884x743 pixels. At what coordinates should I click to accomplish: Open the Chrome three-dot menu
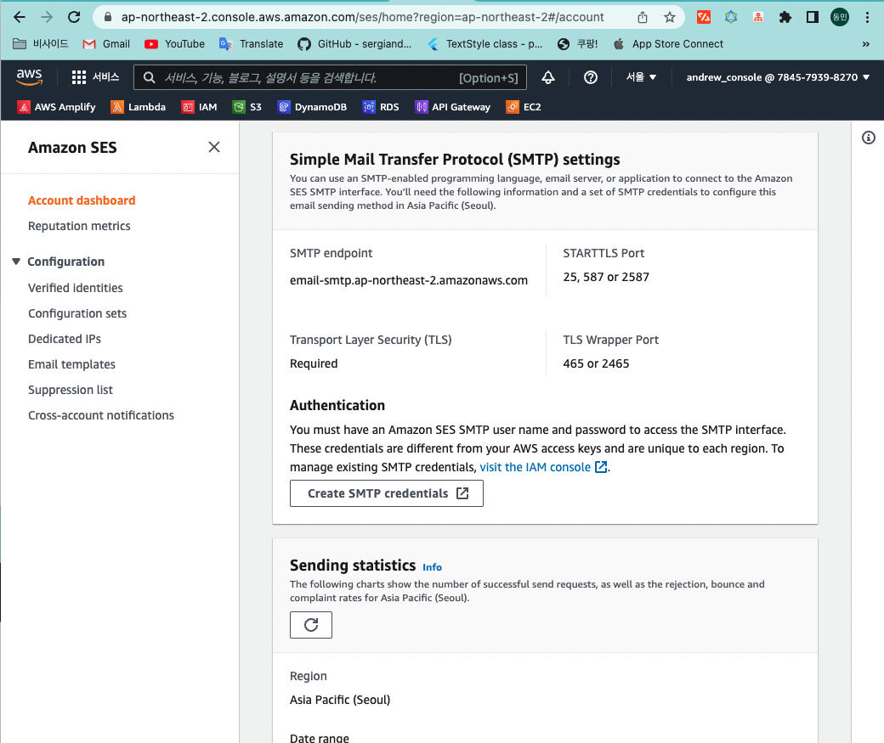867,18
